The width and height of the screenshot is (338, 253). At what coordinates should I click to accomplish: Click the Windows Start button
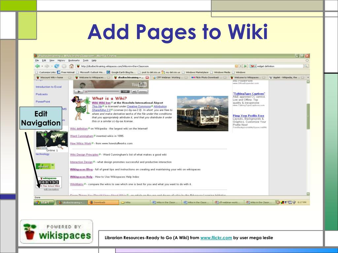[x=44, y=203]
